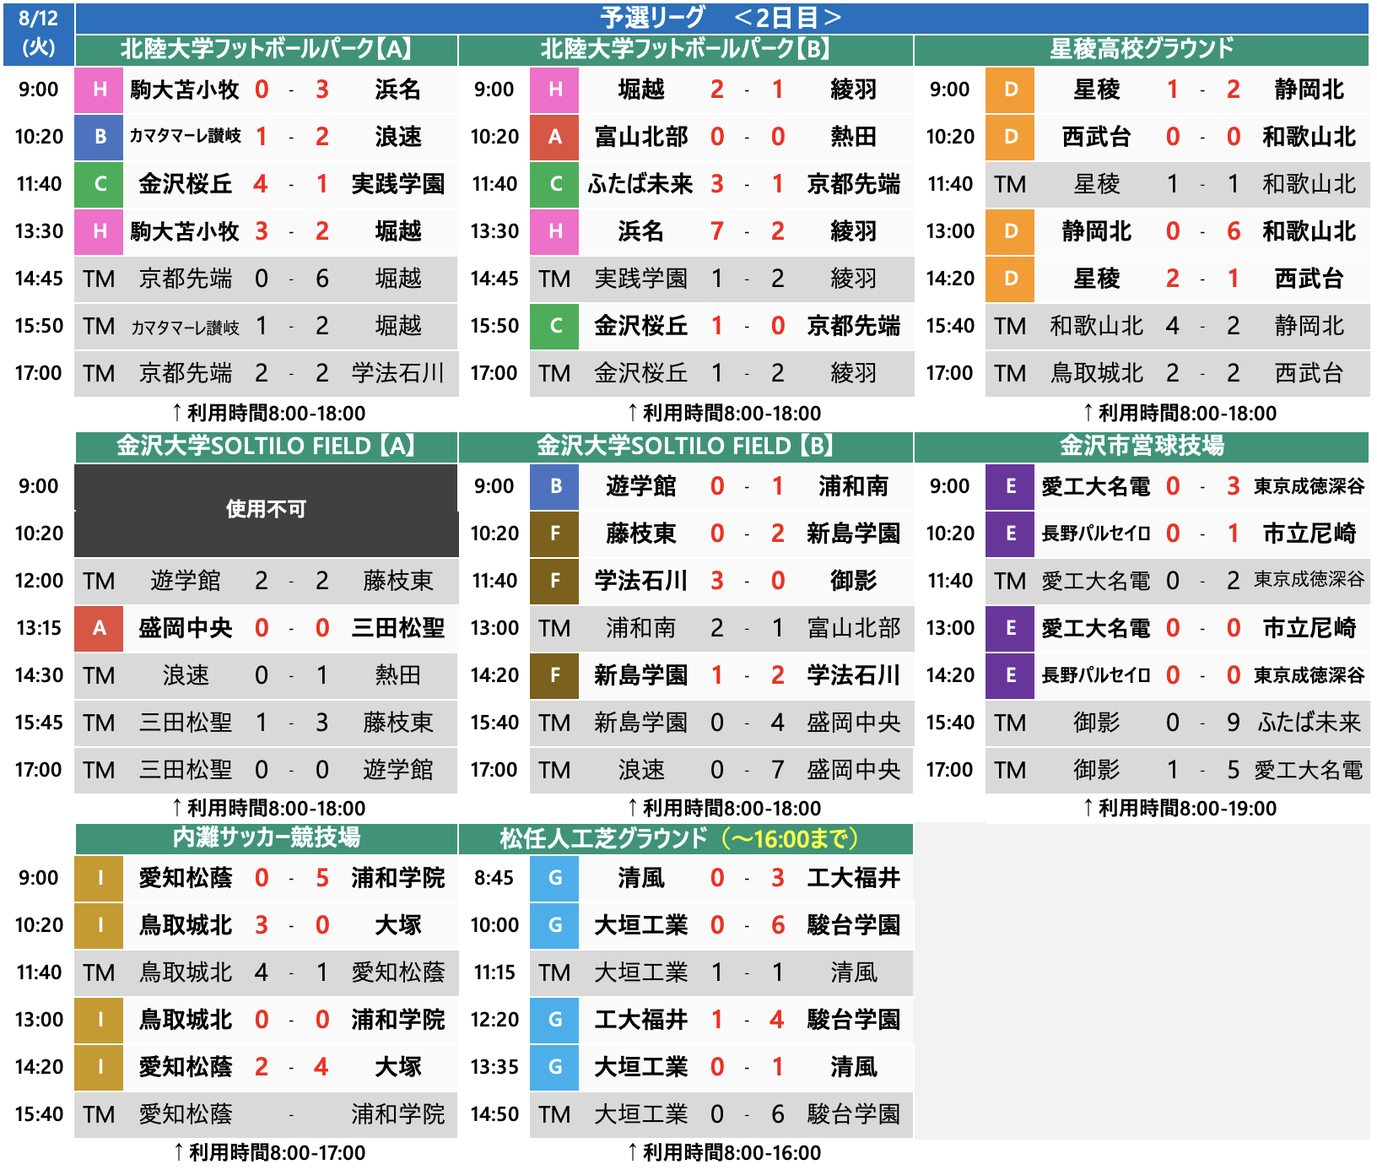The height and width of the screenshot is (1170, 1377).
Task: Click group G badge beside 清風 vs 工大福井
Action: 555,878
